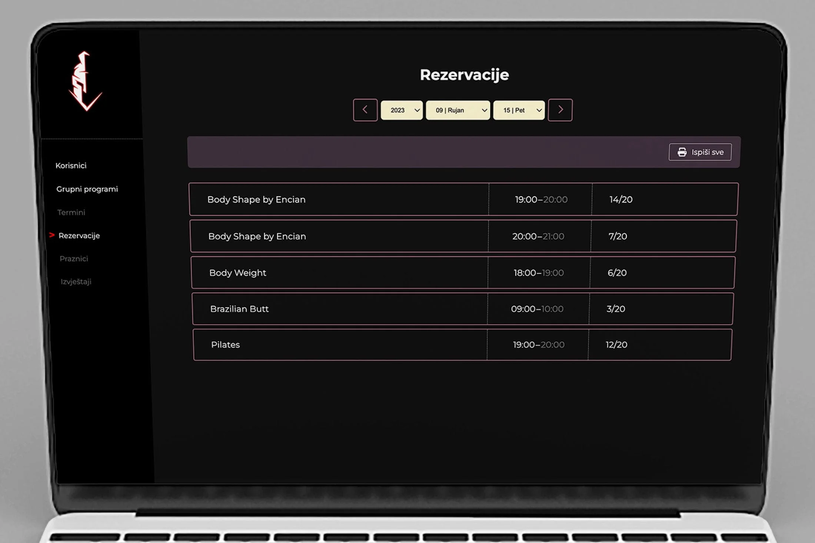Open the 15 | Pet day dropdown

coord(519,110)
